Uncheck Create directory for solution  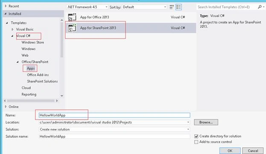196,136
